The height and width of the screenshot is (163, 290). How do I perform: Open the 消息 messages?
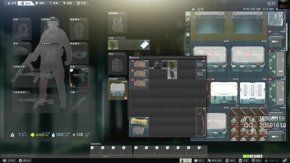256,161
